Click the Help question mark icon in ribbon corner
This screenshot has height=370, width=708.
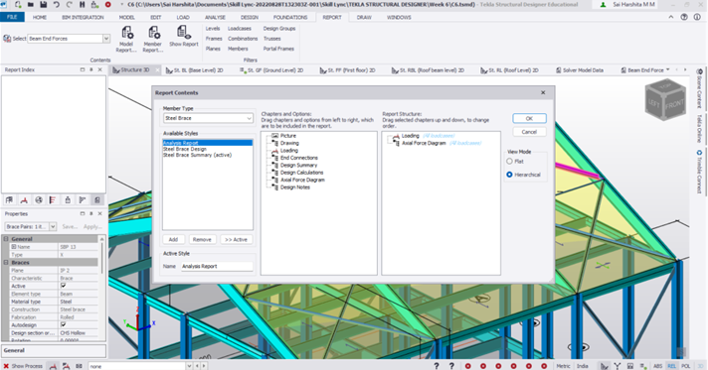[x=684, y=17]
